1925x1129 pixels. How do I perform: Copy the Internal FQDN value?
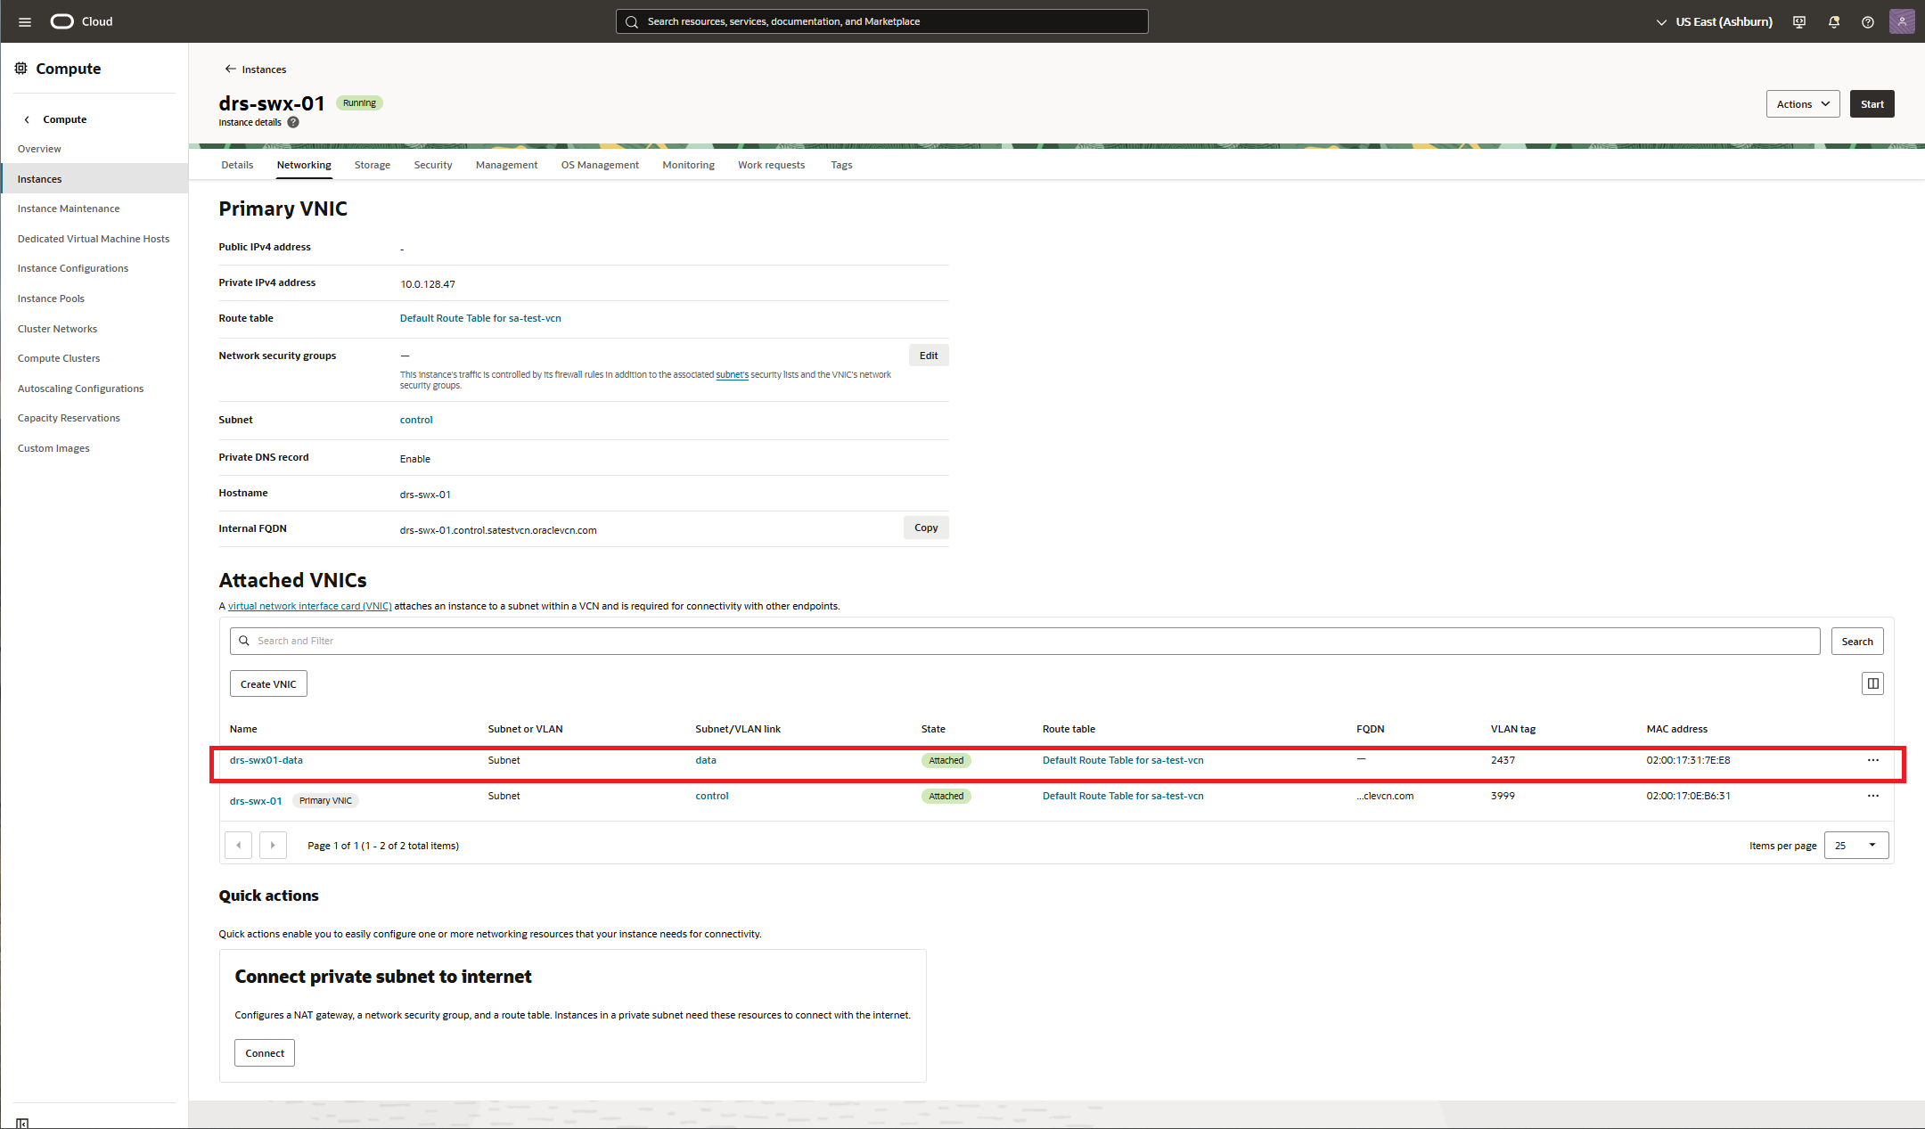(925, 528)
